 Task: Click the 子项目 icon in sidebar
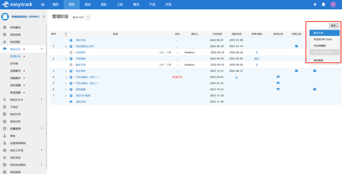[x=5, y=107]
